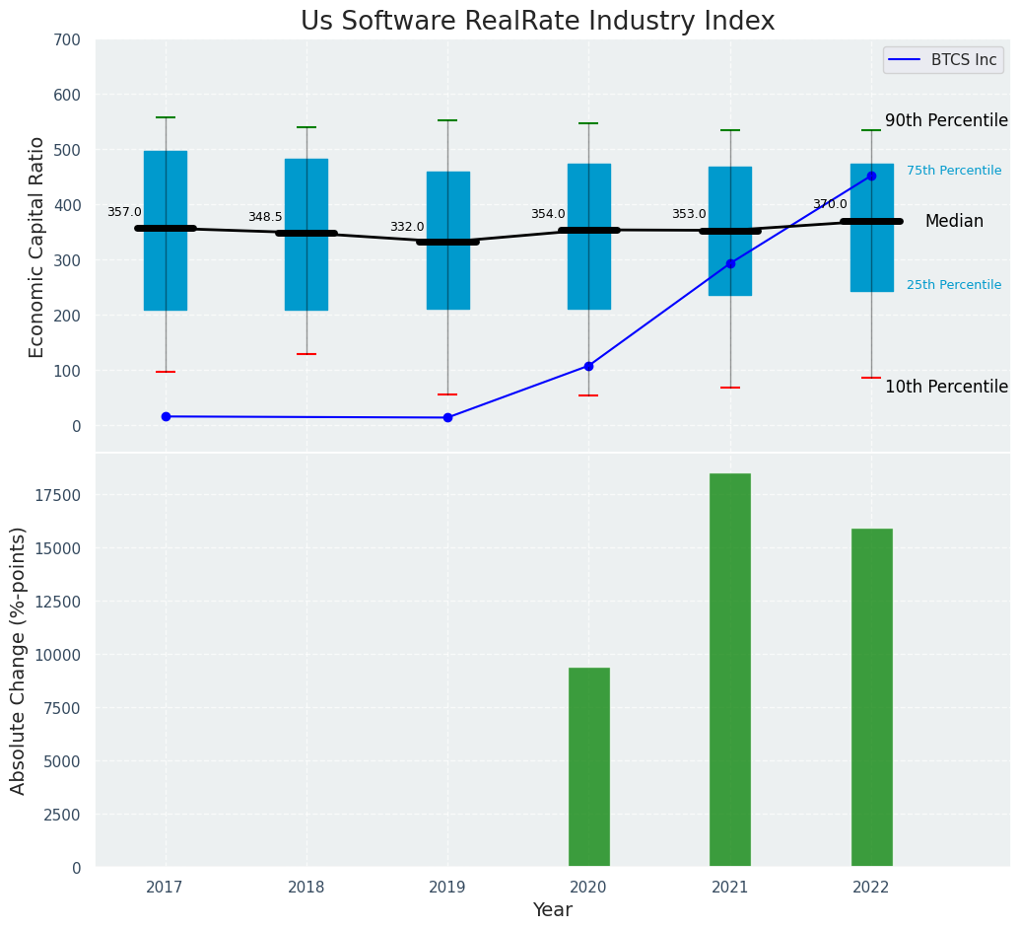Click the Median text annotation
The image size is (1020, 929).
pyautogui.click(x=954, y=222)
